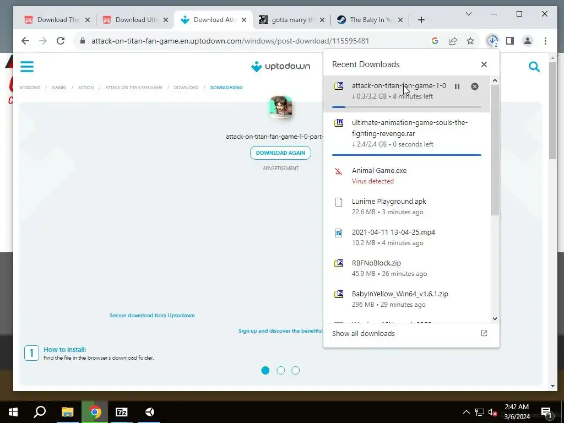Viewport: 564px width, 423px height.
Task: Click the page vertical scrollbar thumb
Action: tap(553, 110)
